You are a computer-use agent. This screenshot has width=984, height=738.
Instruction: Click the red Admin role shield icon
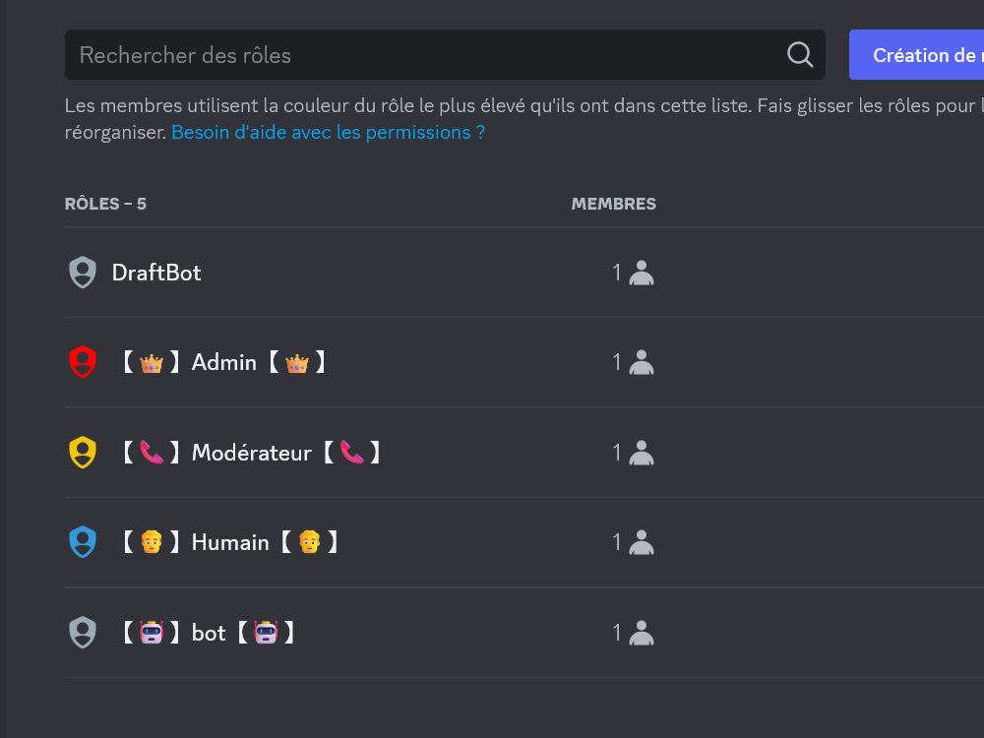pos(83,362)
